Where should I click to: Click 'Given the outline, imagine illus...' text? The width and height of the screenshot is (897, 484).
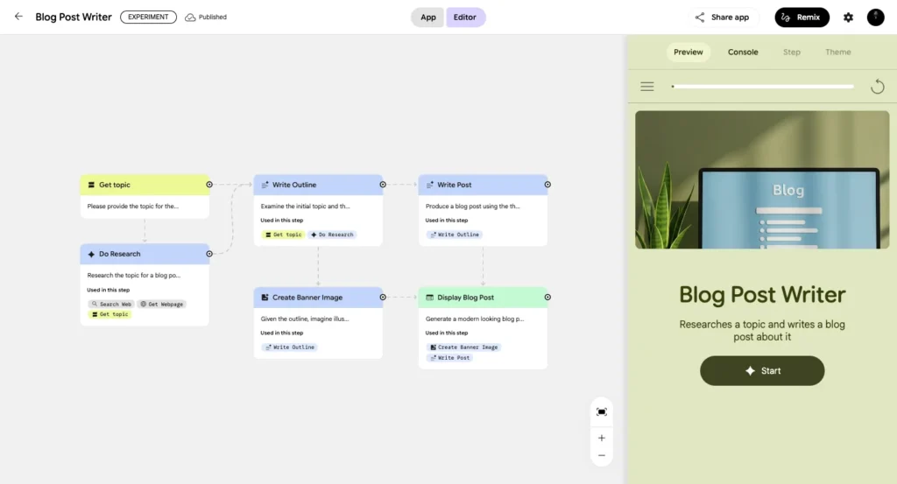304,319
